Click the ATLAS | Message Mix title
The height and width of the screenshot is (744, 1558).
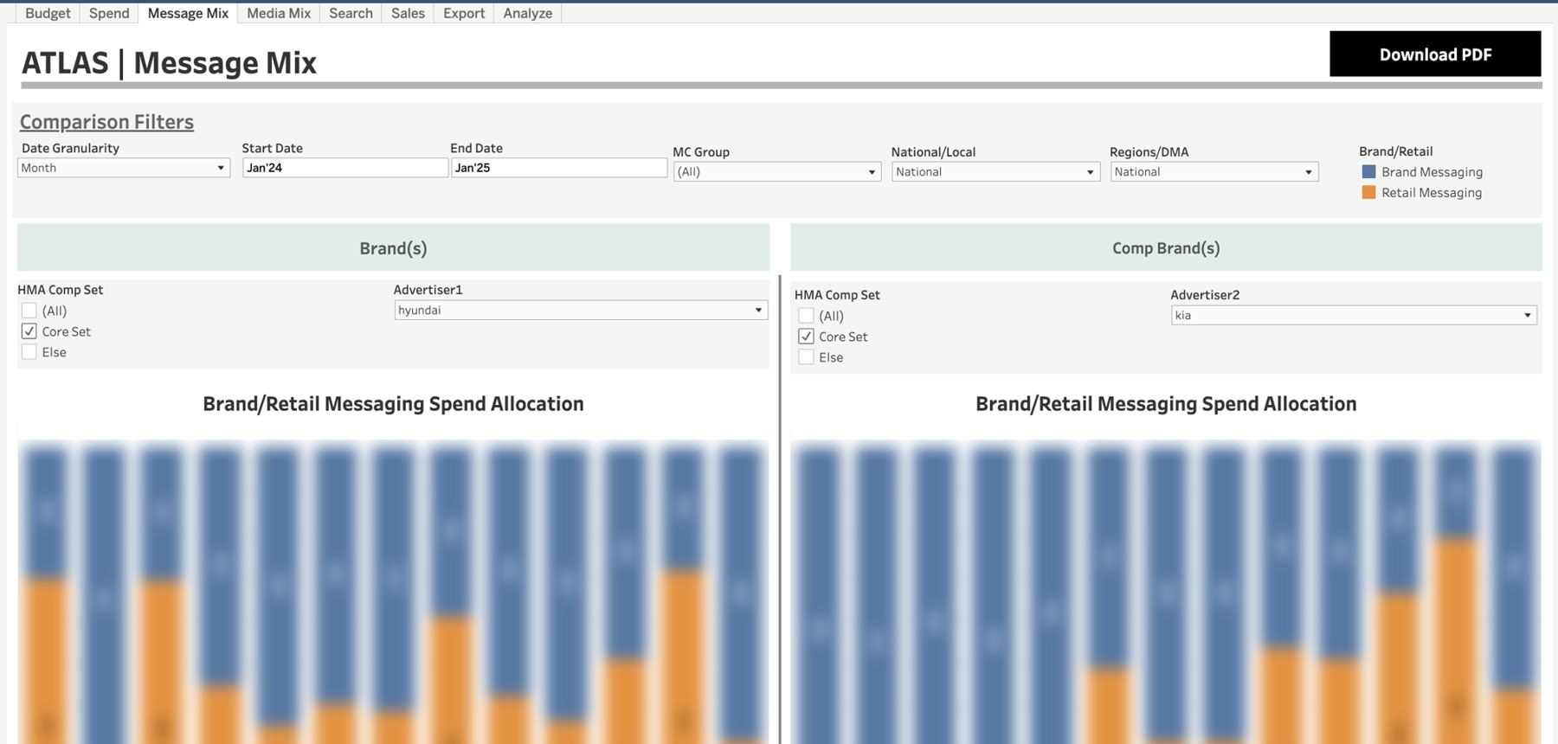(x=169, y=62)
